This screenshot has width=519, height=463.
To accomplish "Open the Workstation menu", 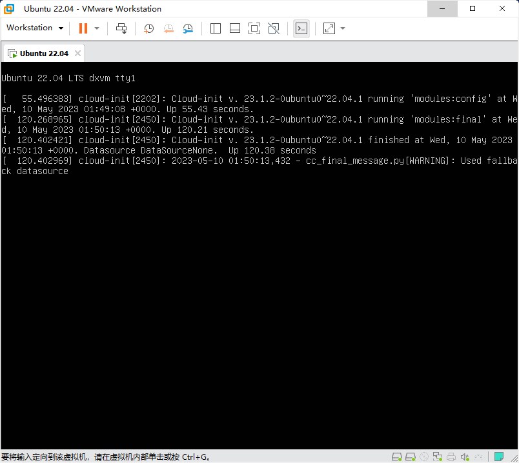I will point(35,28).
